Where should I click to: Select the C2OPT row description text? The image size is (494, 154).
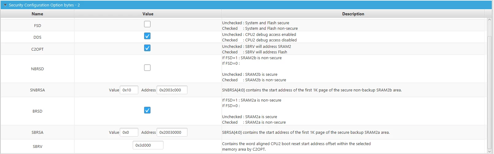click(257, 49)
